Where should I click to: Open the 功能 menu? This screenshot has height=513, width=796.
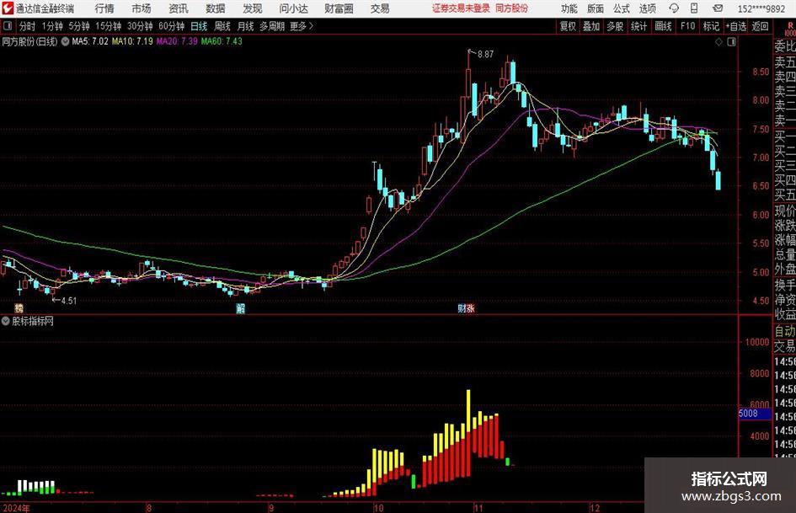point(569,8)
